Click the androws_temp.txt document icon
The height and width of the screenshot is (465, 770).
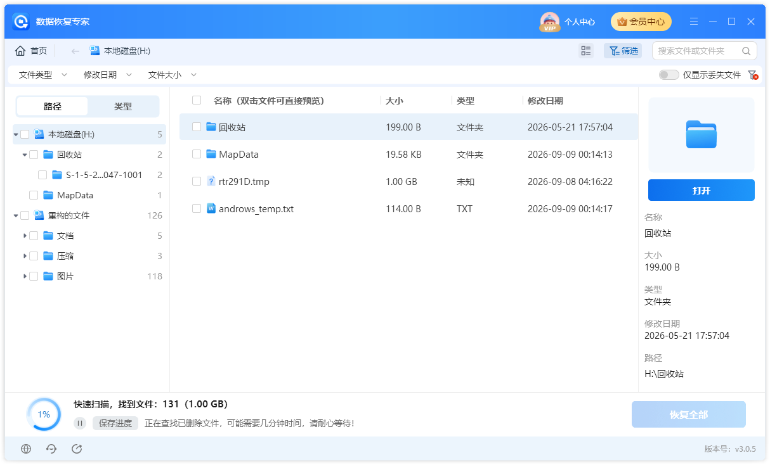[x=211, y=208]
